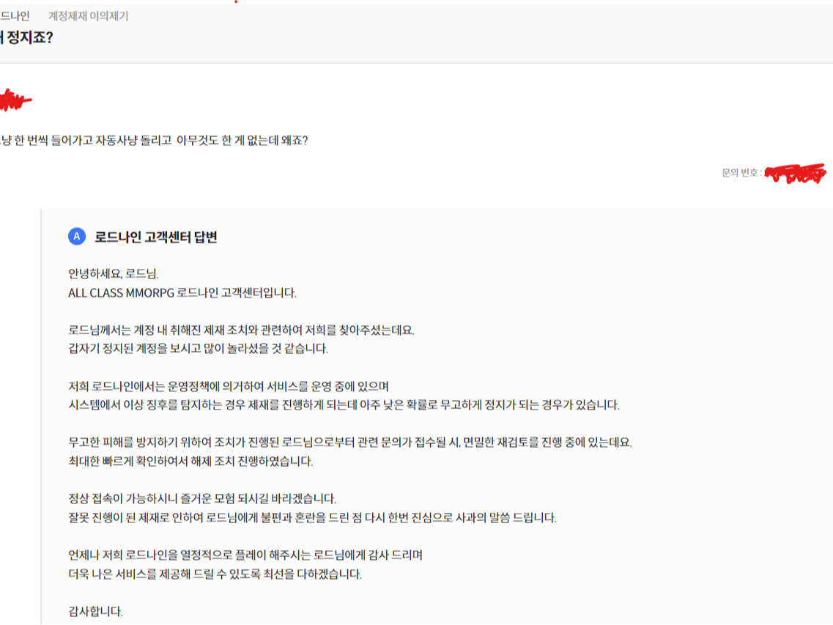Click the line starting with 로드님께서는 계정 내
833x625 pixels.
point(241,330)
